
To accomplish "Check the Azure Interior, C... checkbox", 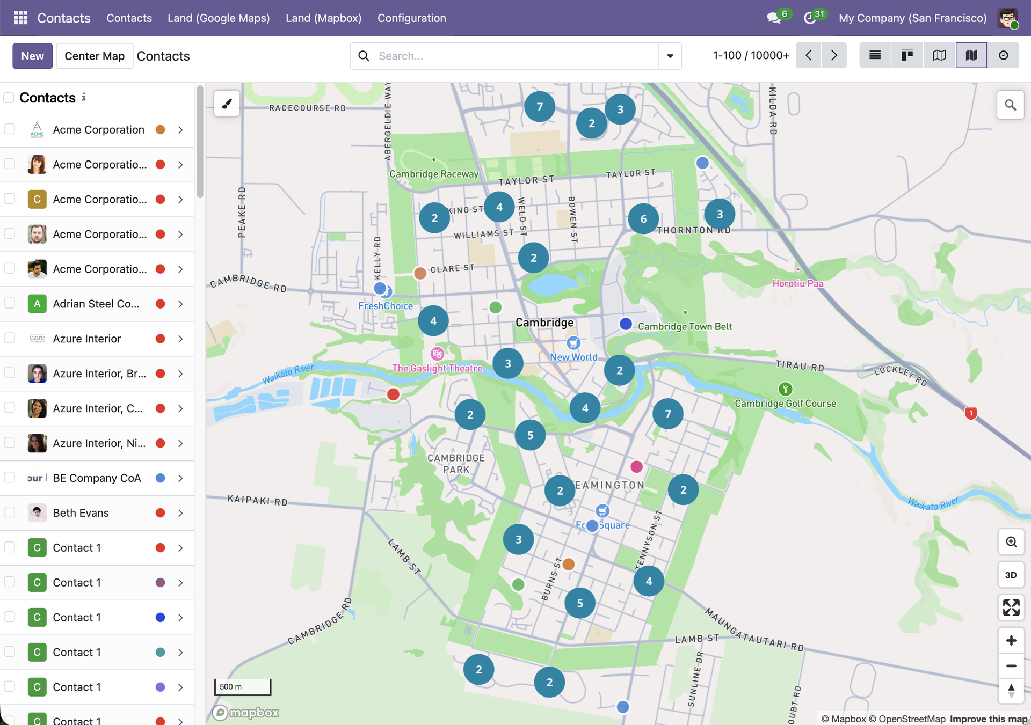I will click(9, 408).
